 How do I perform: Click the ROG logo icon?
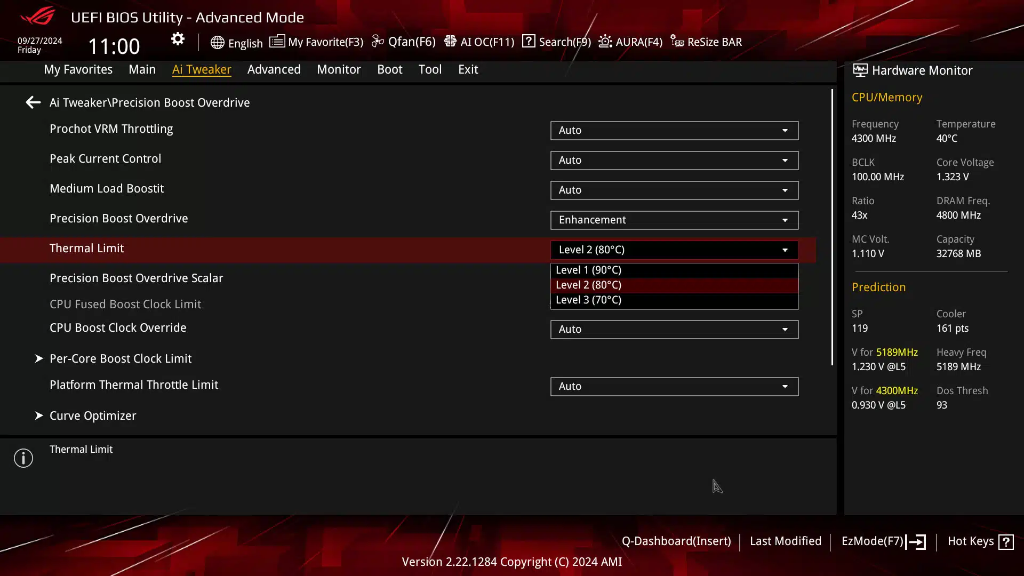tap(38, 16)
